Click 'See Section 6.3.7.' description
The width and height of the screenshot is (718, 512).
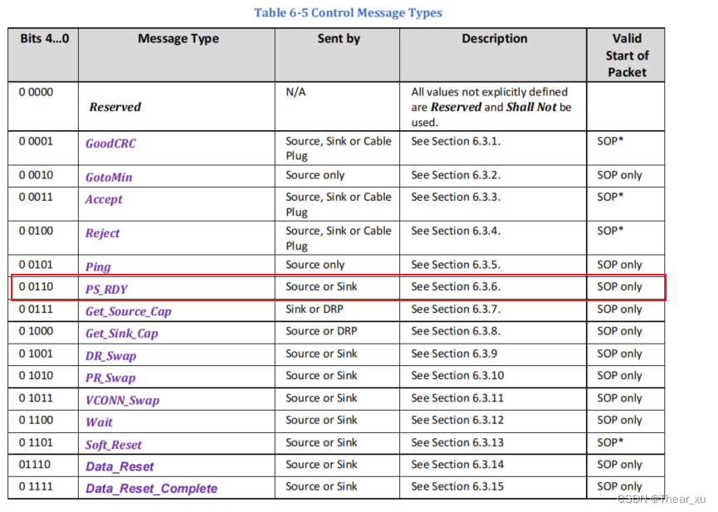[456, 310]
